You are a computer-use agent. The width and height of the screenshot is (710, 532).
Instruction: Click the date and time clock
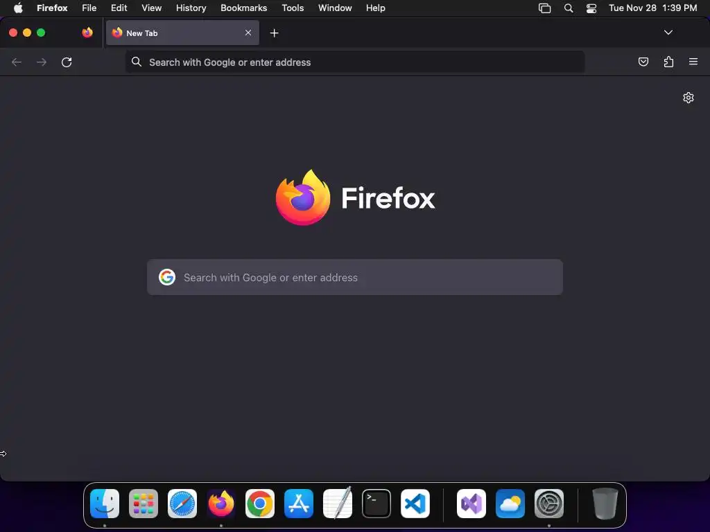coord(652,8)
